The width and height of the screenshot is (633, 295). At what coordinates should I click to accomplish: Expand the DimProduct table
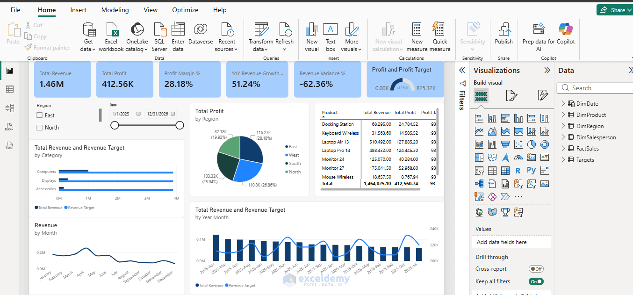click(563, 115)
